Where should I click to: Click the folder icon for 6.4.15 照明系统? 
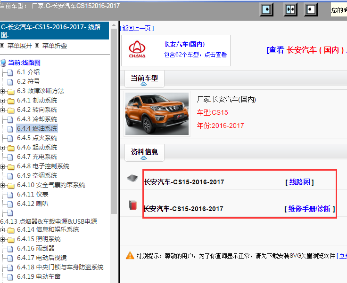click(11, 239)
